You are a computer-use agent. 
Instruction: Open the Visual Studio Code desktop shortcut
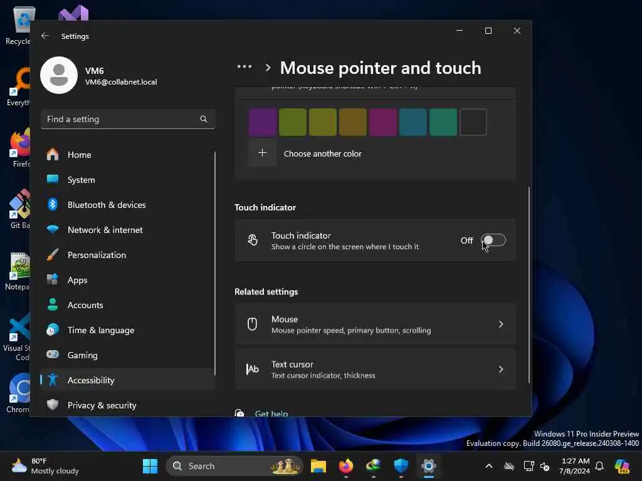pos(16,338)
